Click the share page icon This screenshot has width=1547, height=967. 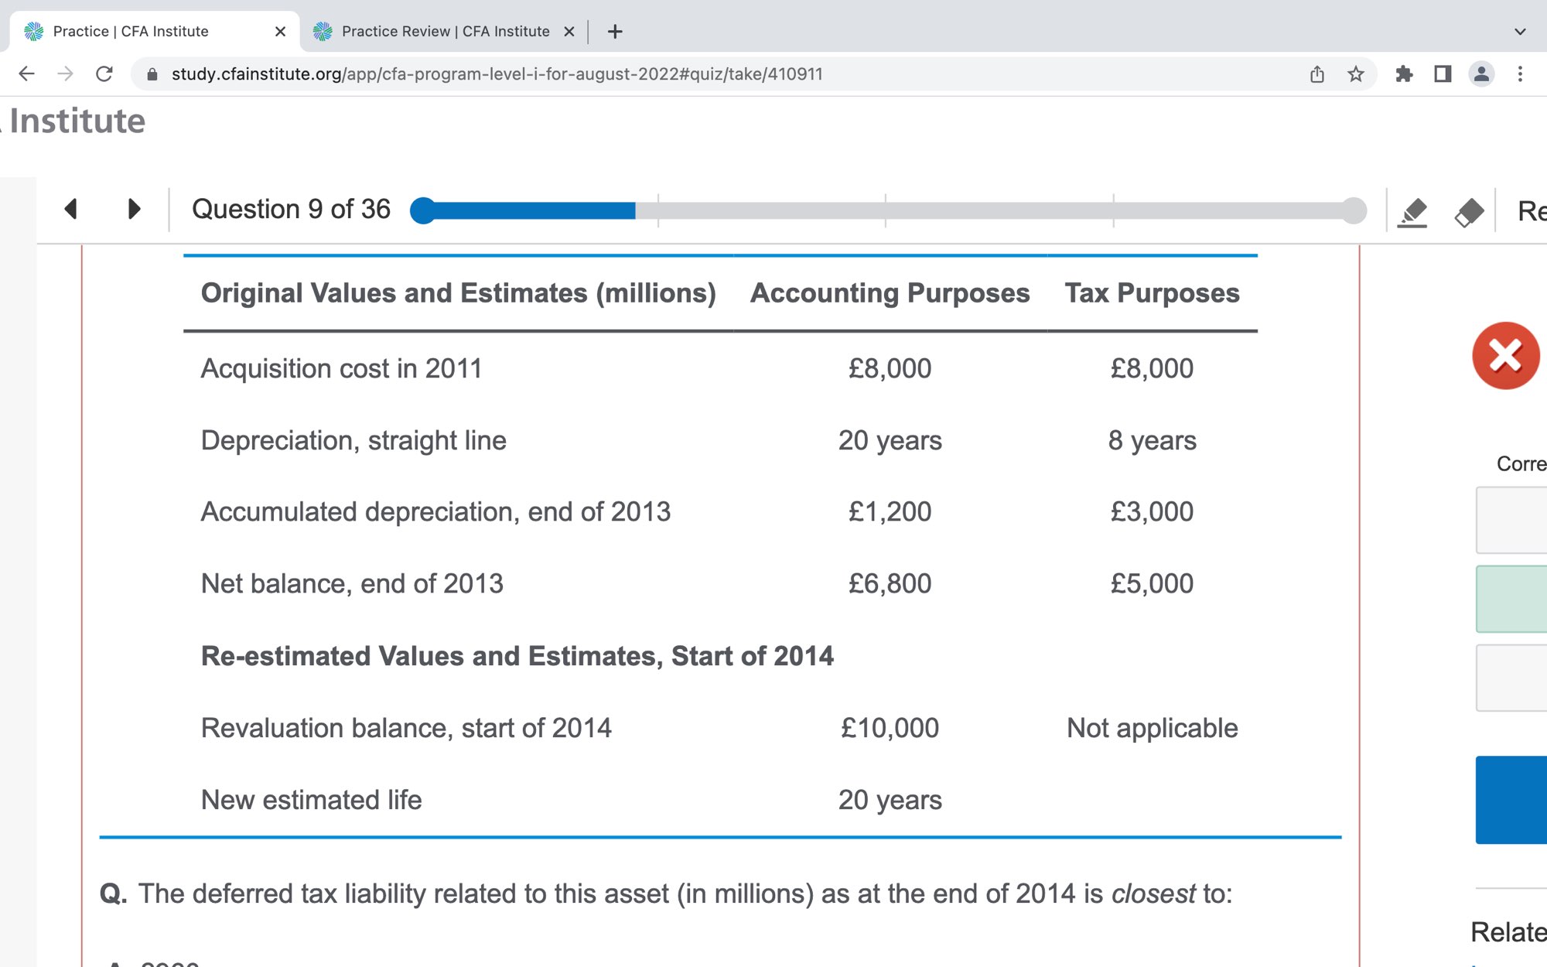[1317, 74]
